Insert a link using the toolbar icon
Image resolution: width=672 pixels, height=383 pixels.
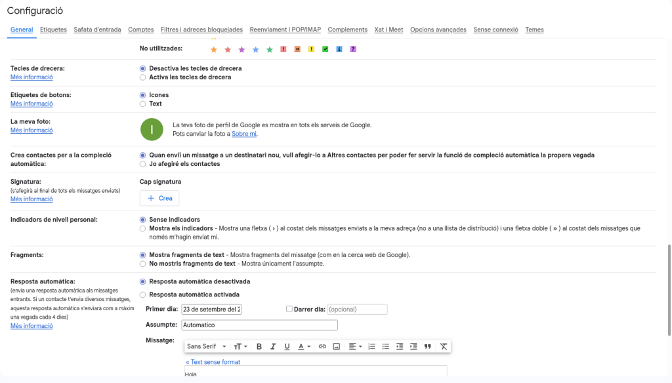(322, 346)
